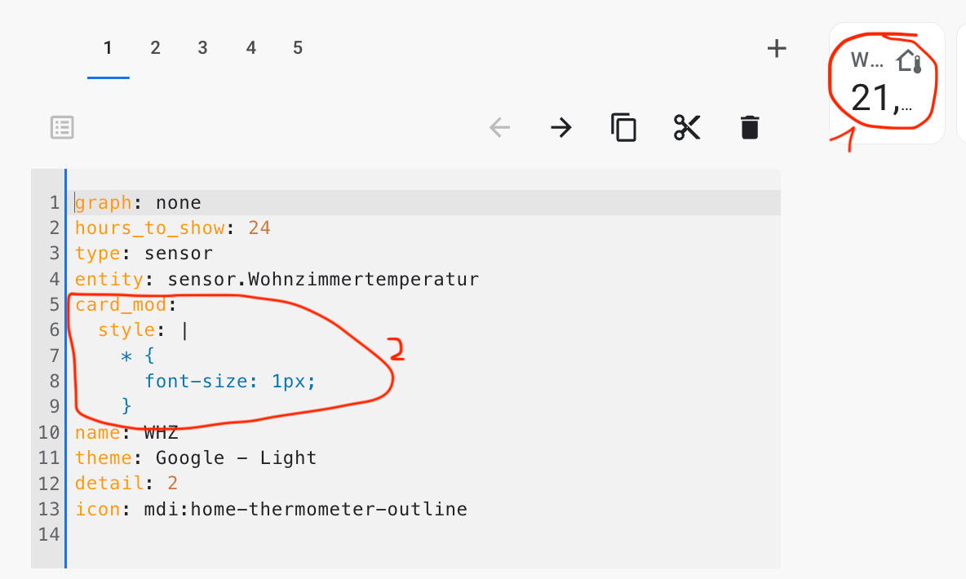The height and width of the screenshot is (579, 966).
Task: Open card tab 2
Action: coord(155,48)
